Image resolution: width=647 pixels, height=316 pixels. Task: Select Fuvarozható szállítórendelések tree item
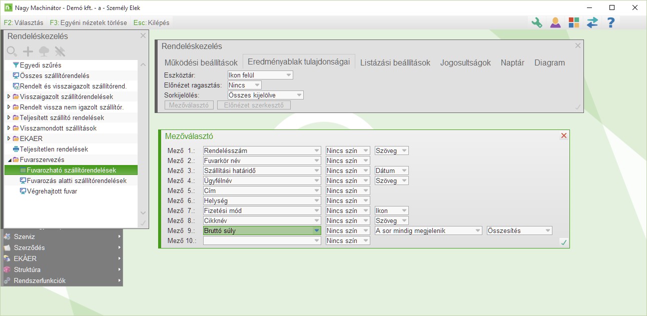[x=71, y=170]
